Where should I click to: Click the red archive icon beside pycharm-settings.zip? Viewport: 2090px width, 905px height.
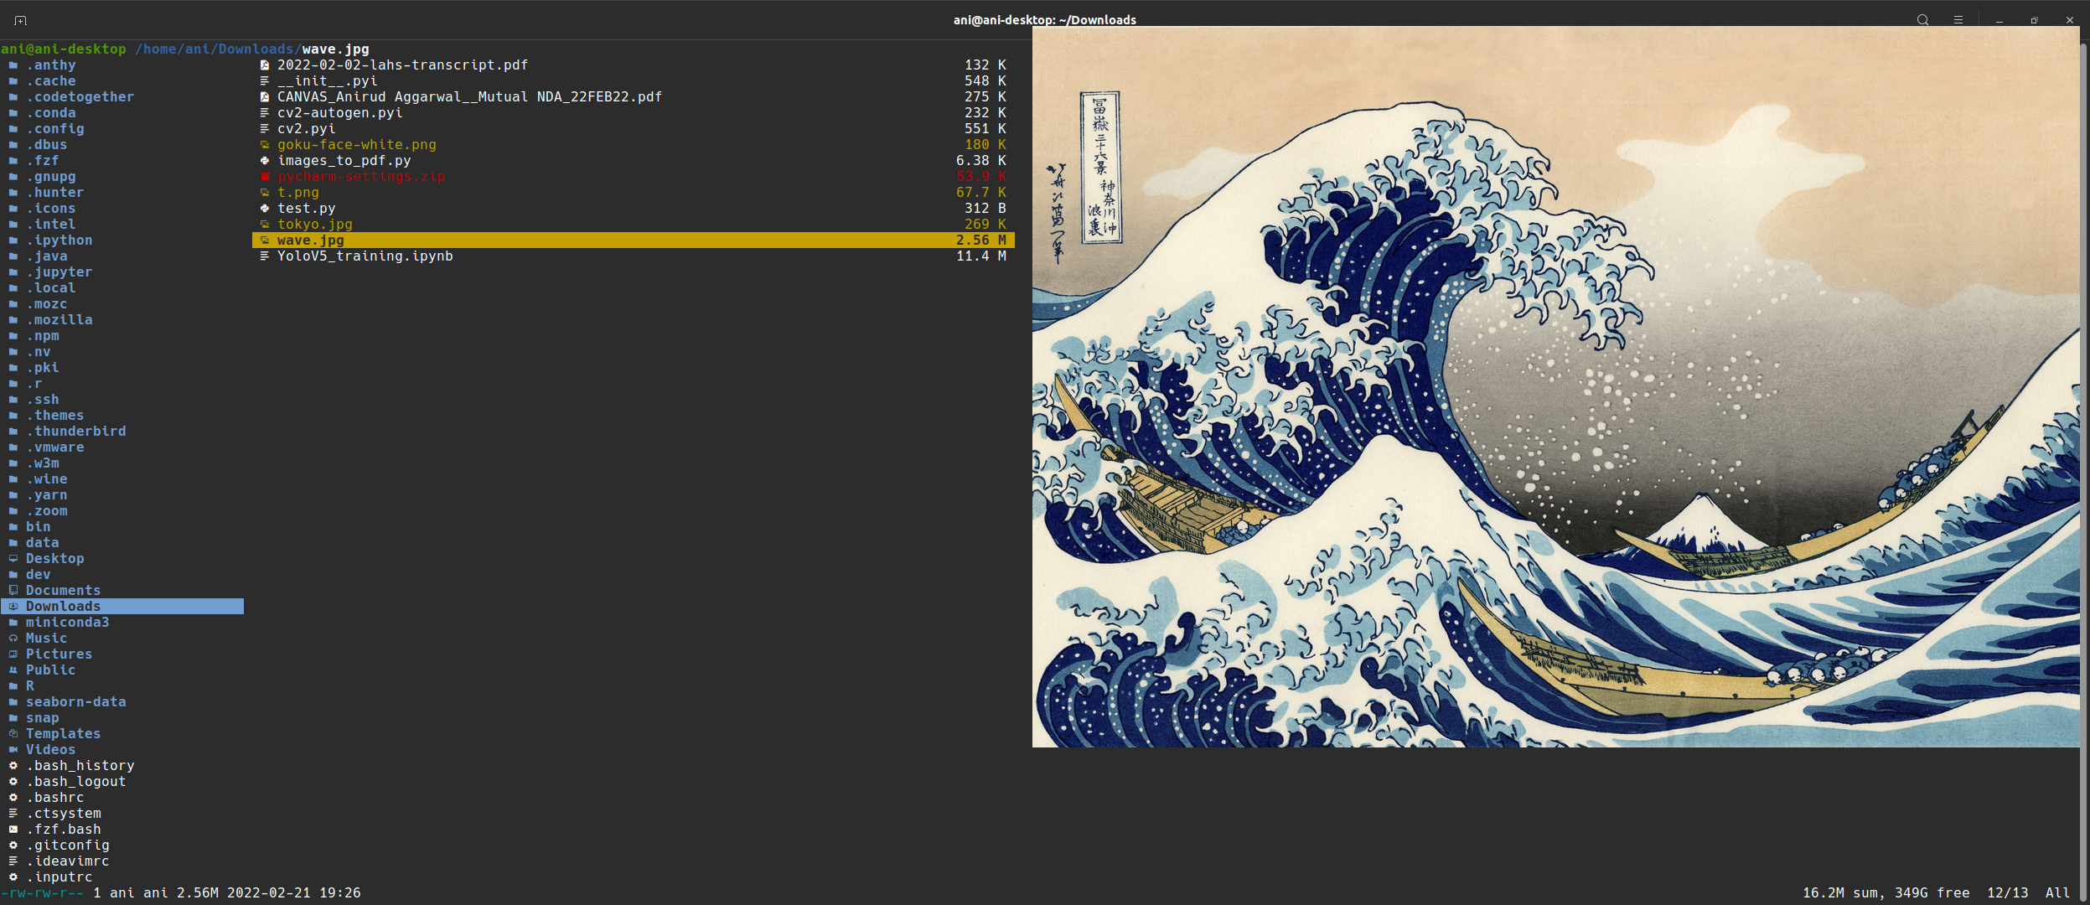(264, 176)
